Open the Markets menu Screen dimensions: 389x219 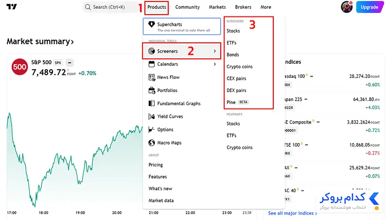[x=217, y=7]
